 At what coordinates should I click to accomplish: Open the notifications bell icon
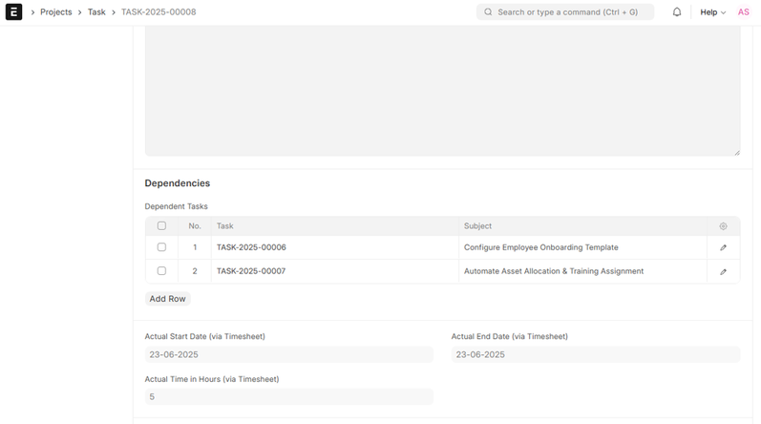click(x=677, y=12)
